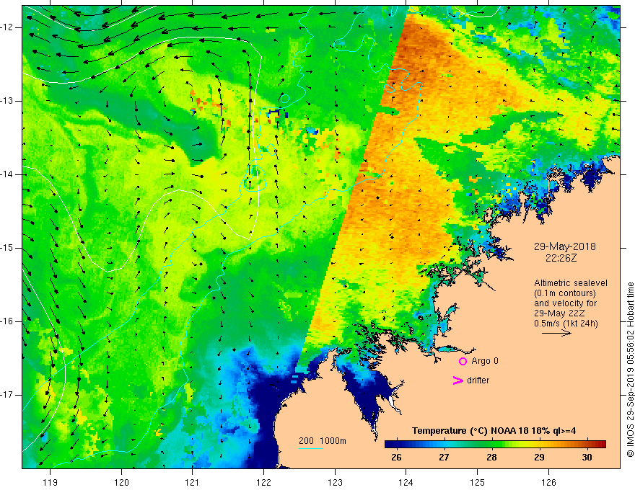The image size is (635, 490).
Task: Click the 'Altimetric sealevel' legend text
Action: click(x=571, y=283)
